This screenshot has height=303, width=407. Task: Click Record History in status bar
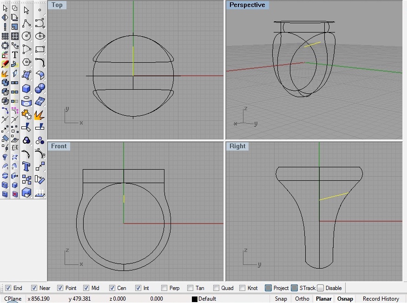tap(381, 299)
